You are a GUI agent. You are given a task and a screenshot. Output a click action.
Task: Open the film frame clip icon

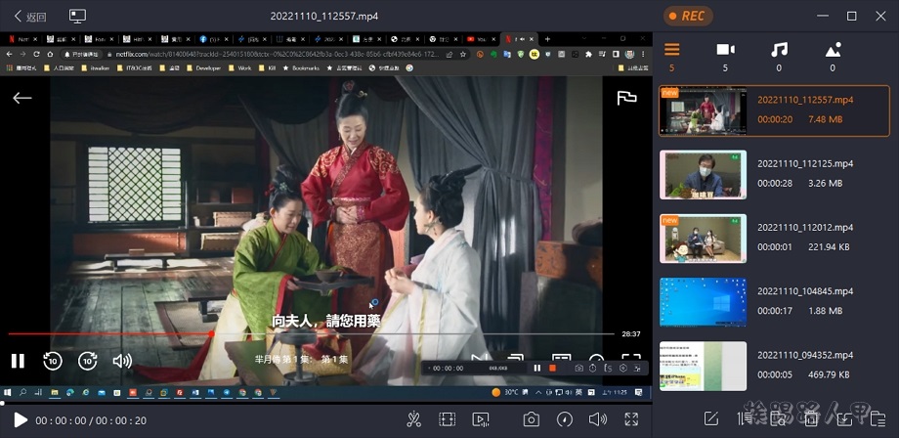447,419
